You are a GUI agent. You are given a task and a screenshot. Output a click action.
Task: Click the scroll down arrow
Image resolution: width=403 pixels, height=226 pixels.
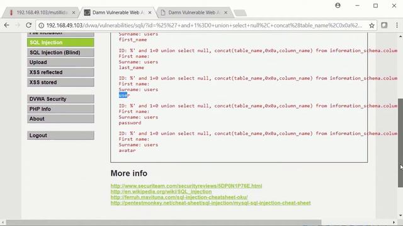[400, 215]
